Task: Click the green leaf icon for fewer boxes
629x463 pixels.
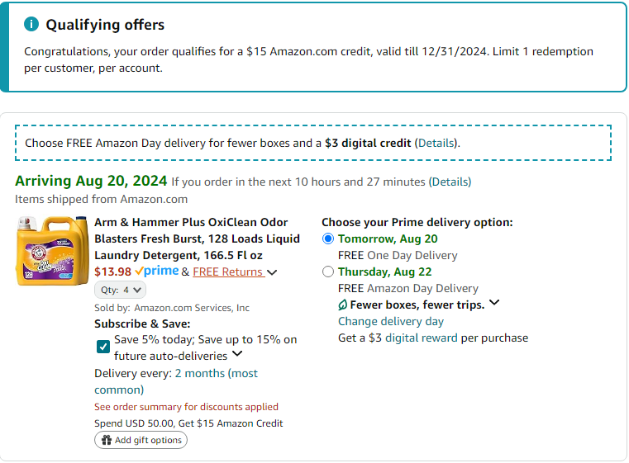Action: pyautogui.click(x=343, y=305)
